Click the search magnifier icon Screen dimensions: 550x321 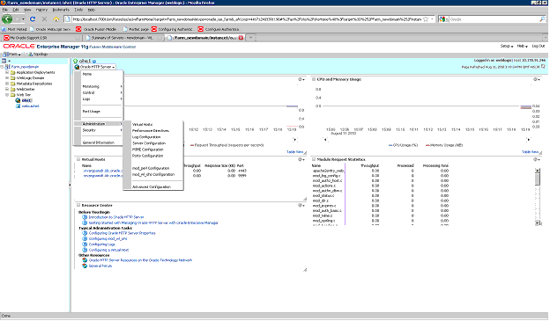point(542,19)
